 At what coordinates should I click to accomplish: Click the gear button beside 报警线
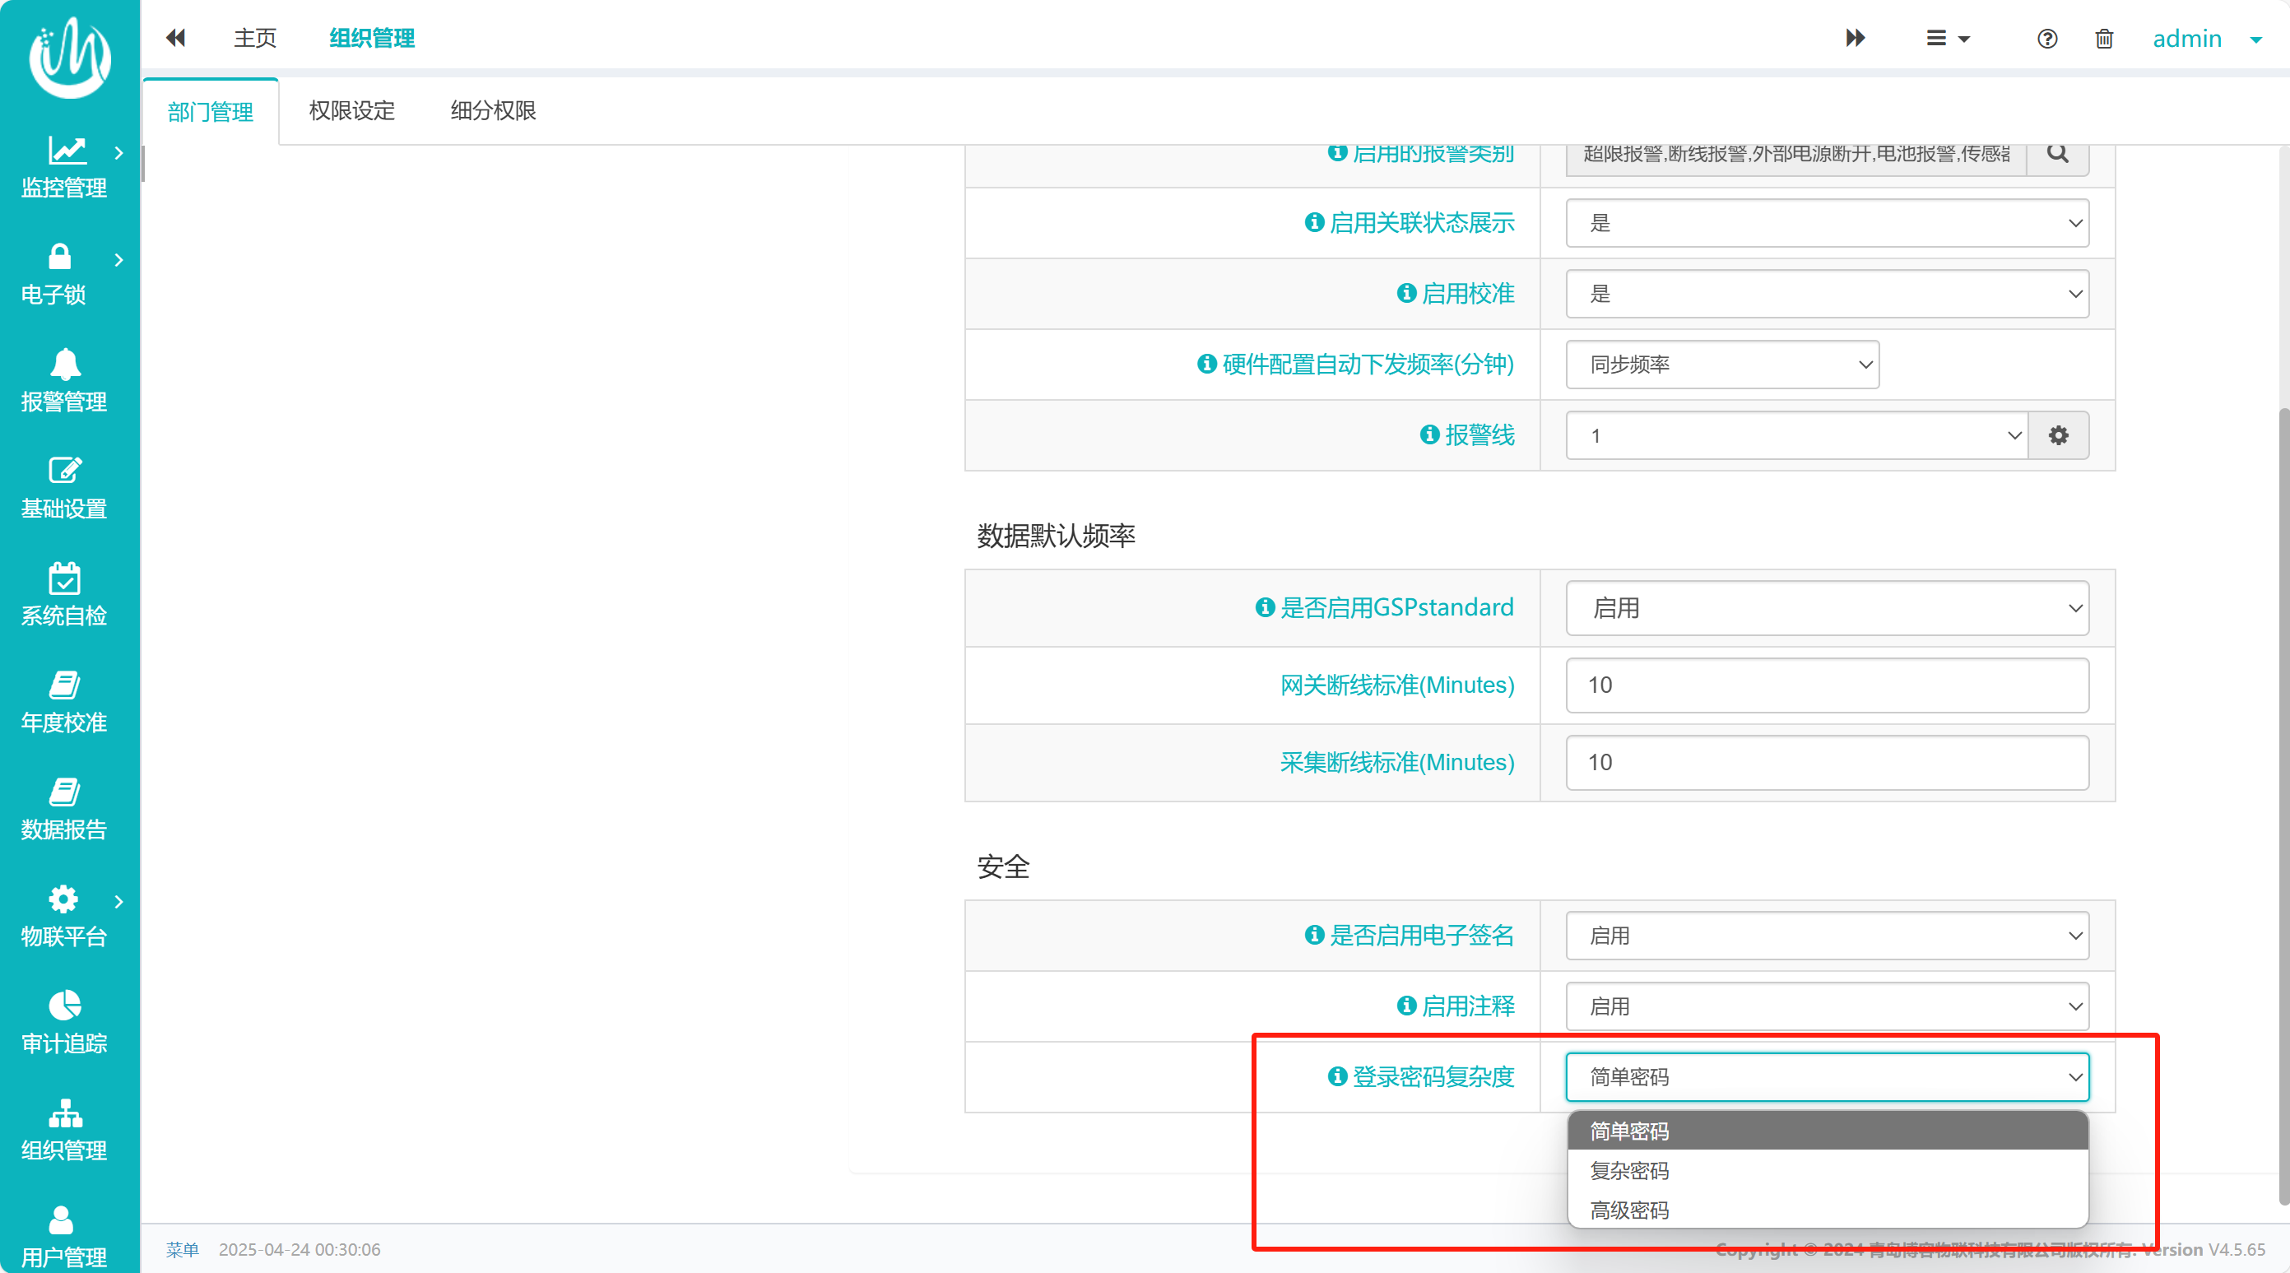coord(2058,435)
